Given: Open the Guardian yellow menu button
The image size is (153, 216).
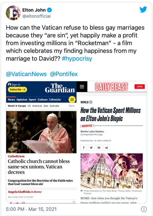Looking at the screenshot, I should 72,100.
